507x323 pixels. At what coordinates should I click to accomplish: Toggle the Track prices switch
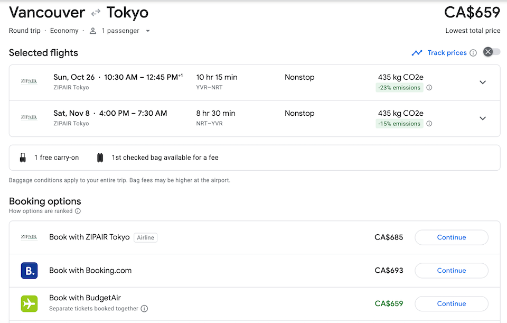pyautogui.click(x=492, y=52)
